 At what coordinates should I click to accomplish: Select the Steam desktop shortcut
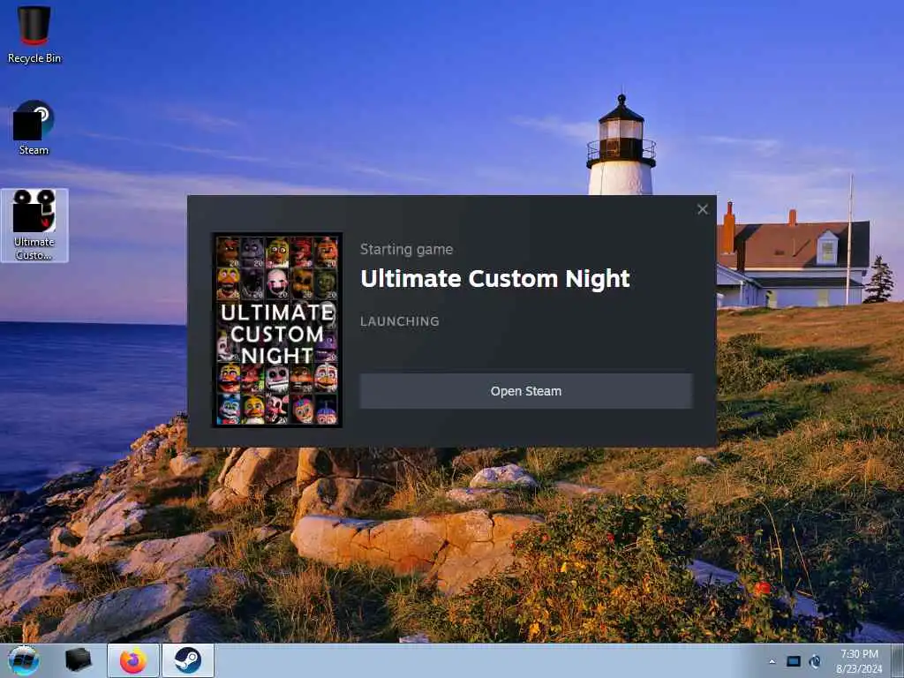[x=34, y=127]
